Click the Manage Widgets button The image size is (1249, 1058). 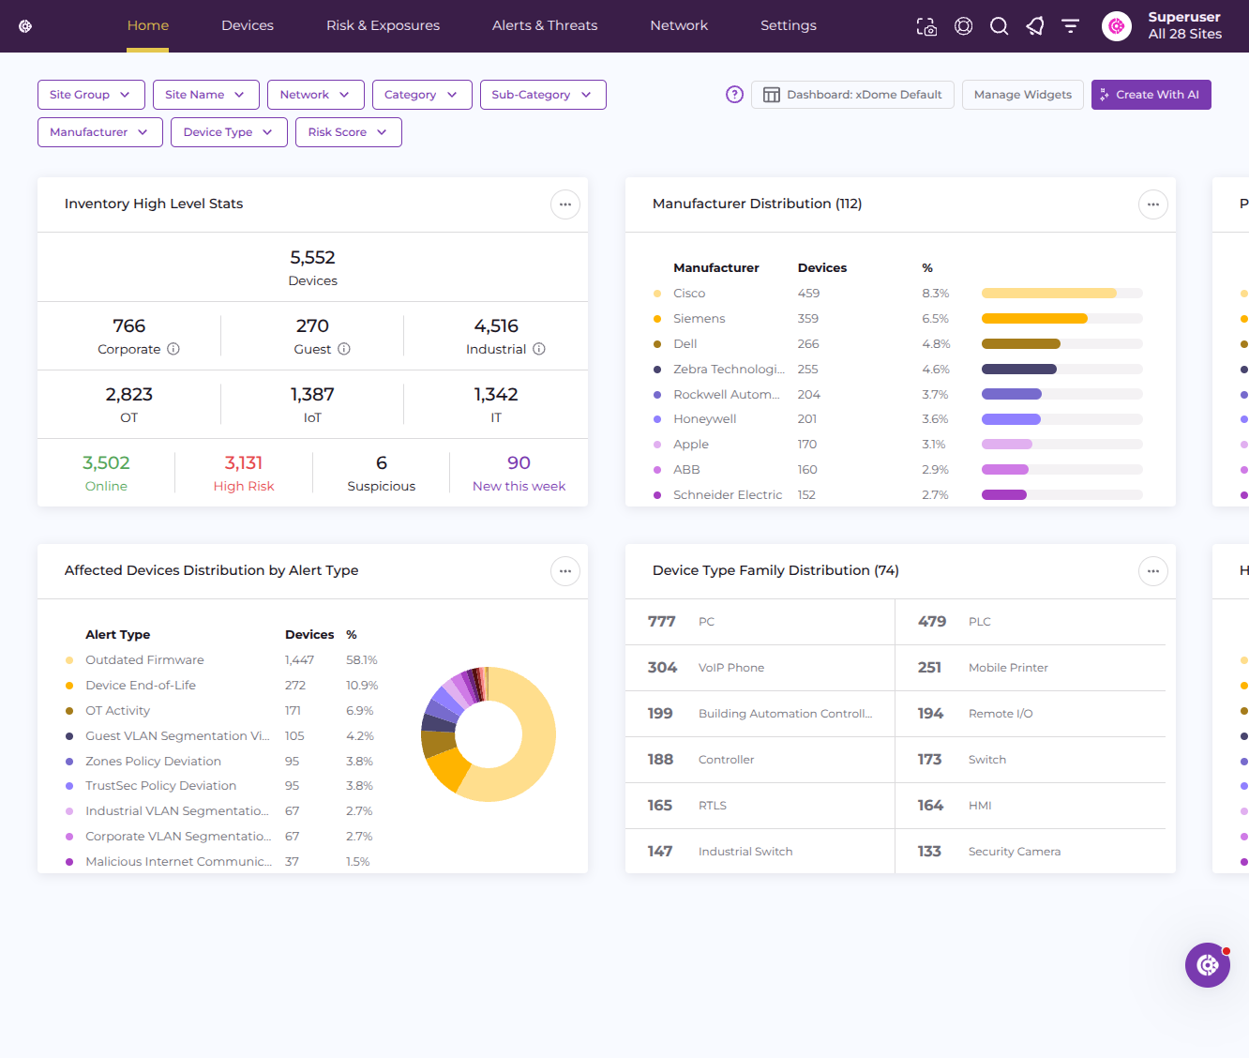1023,95
